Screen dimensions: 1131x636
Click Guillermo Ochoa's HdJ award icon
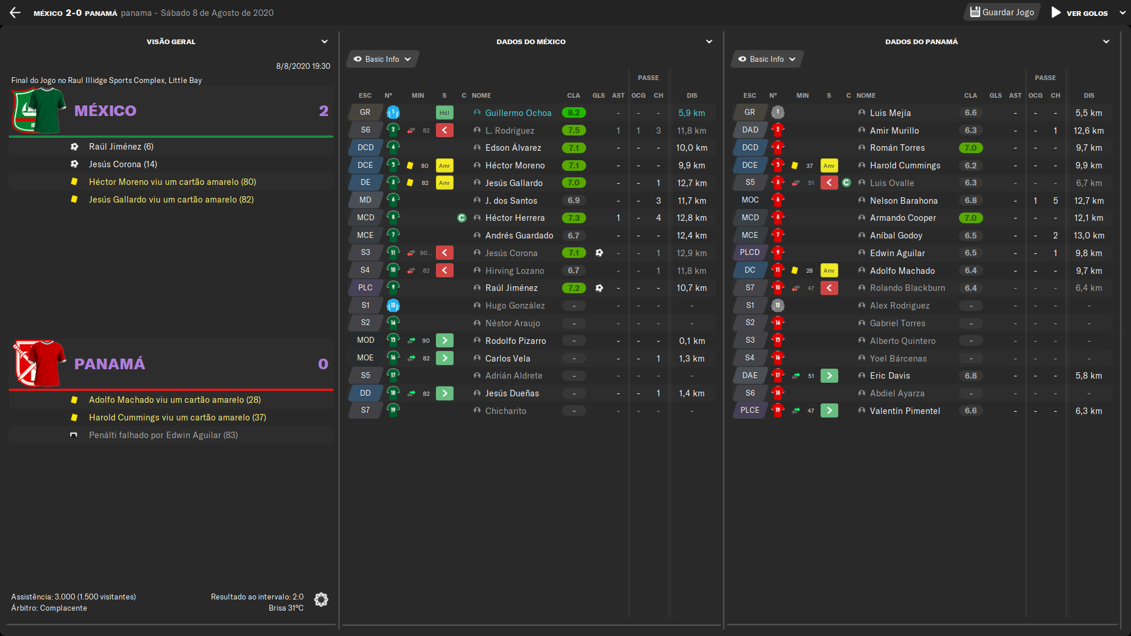[444, 113]
